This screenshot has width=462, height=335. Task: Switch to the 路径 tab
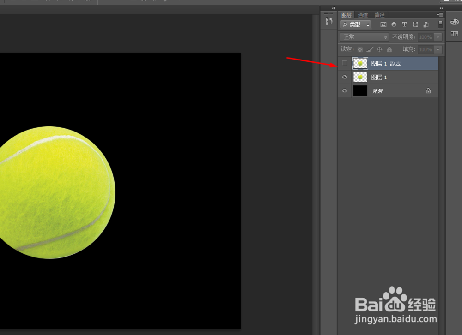tap(379, 15)
